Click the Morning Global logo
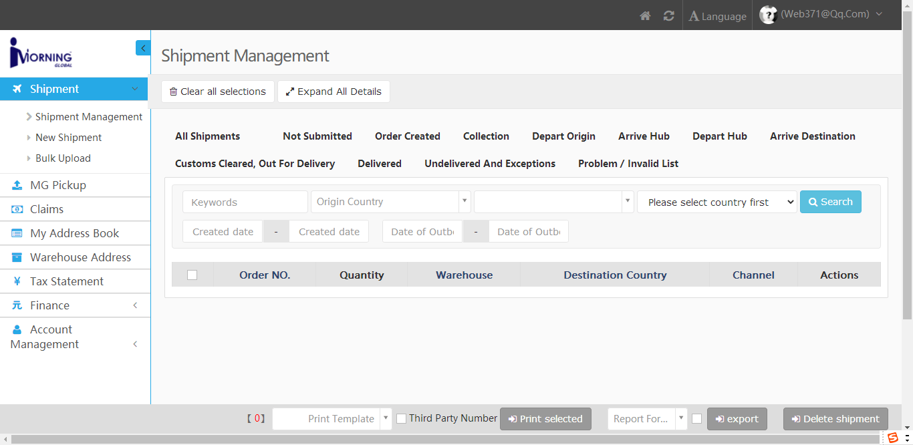Image resolution: width=913 pixels, height=445 pixels. (x=41, y=53)
